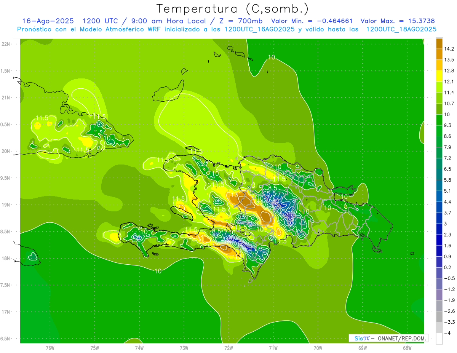Click the '11.4' colorbar value

pos(449,93)
